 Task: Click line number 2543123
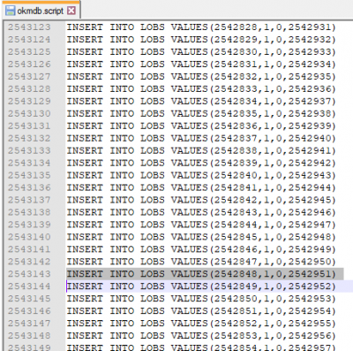pyautogui.click(x=29, y=27)
